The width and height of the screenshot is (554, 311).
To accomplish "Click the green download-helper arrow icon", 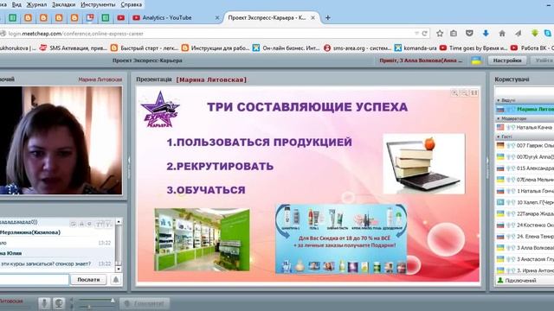I will click(535, 34).
